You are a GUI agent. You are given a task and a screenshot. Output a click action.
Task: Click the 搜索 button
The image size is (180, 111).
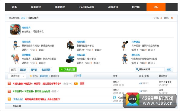pyautogui.click(x=169, y=69)
